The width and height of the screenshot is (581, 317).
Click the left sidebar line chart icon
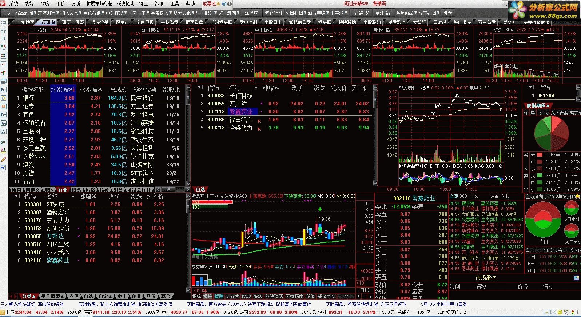tap(4, 64)
